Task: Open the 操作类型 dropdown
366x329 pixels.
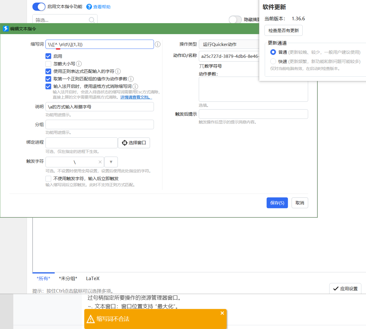Action: [229, 44]
